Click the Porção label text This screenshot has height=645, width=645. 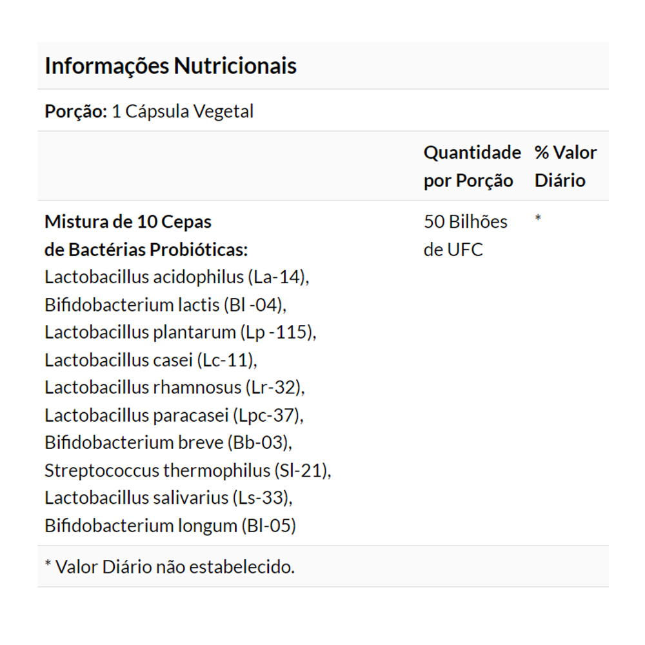pyautogui.click(x=75, y=112)
